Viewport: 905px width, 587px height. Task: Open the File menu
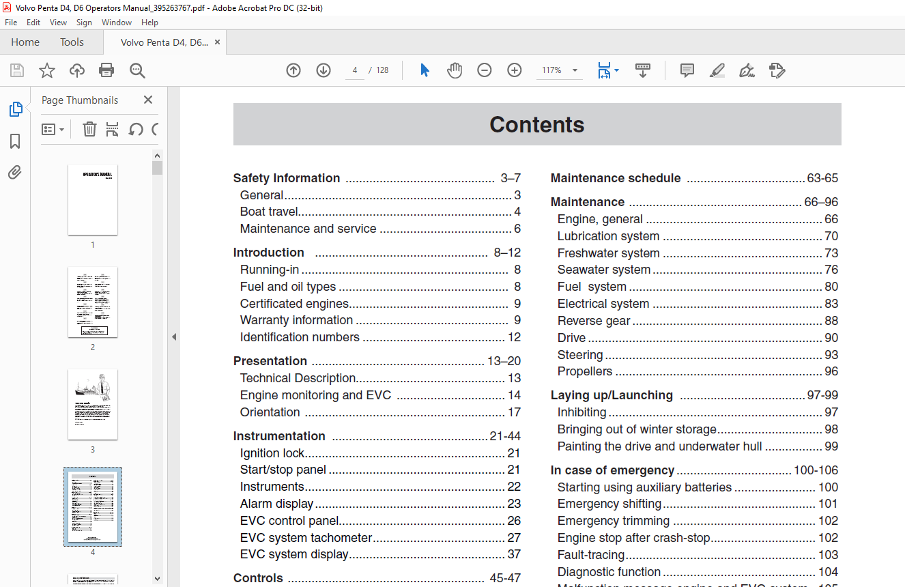[x=11, y=23]
